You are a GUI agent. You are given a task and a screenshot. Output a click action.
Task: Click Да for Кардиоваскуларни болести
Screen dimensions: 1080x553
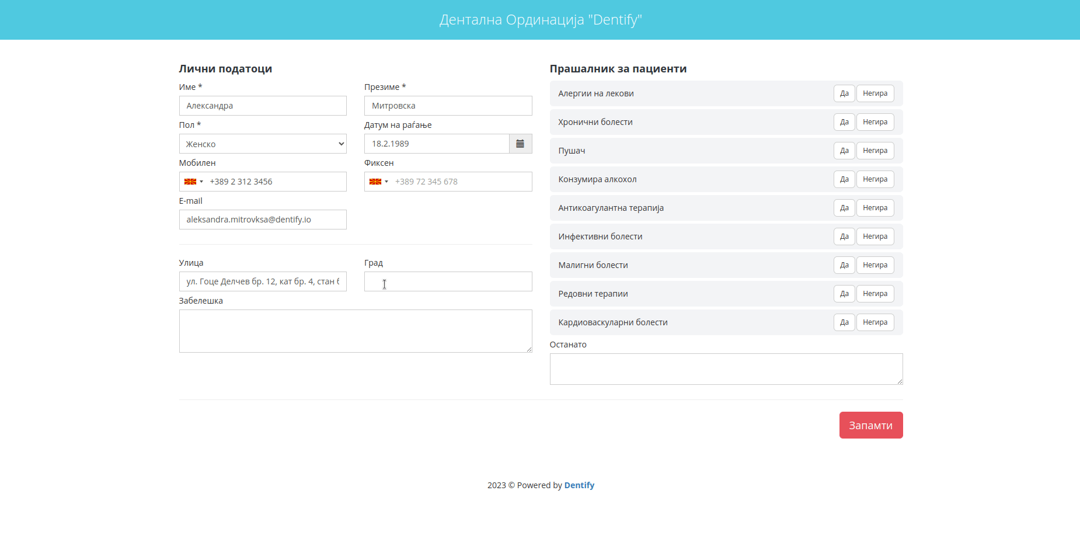(x=844, y=322)
